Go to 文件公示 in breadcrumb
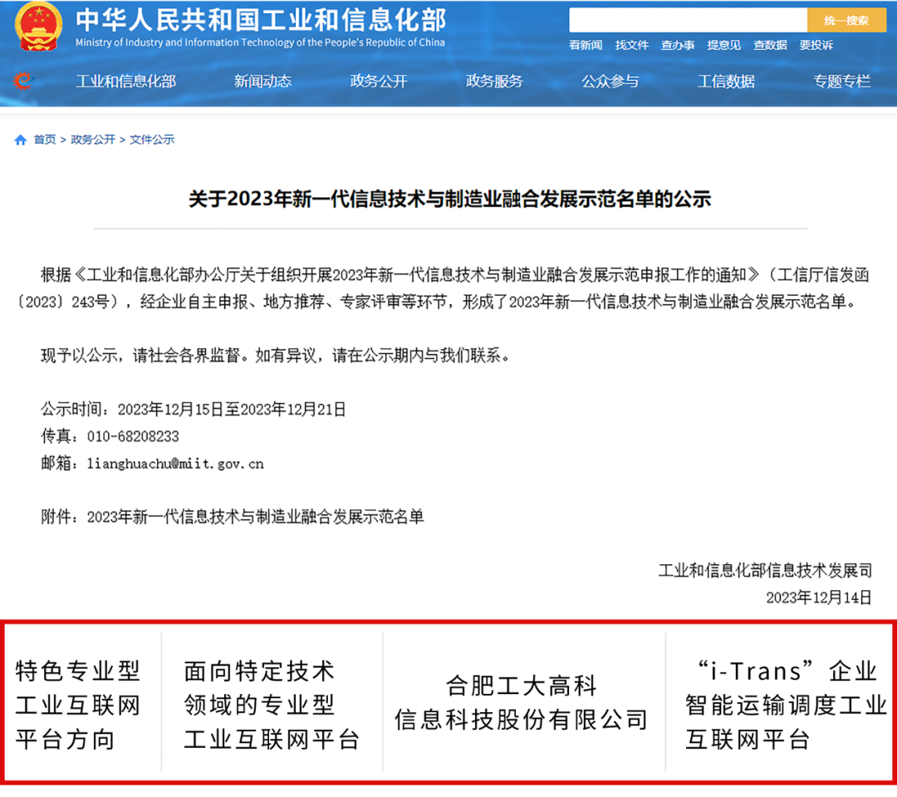Viewport: 897px width, 797px height. click(x=152, y=140)
